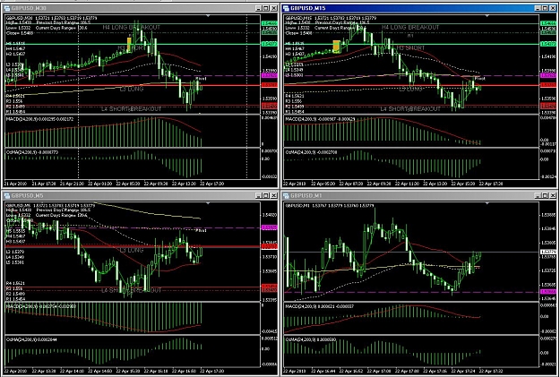Click pink pivot price tag on M1 price axis
560x377 pixels.
(x=548, y=292)
